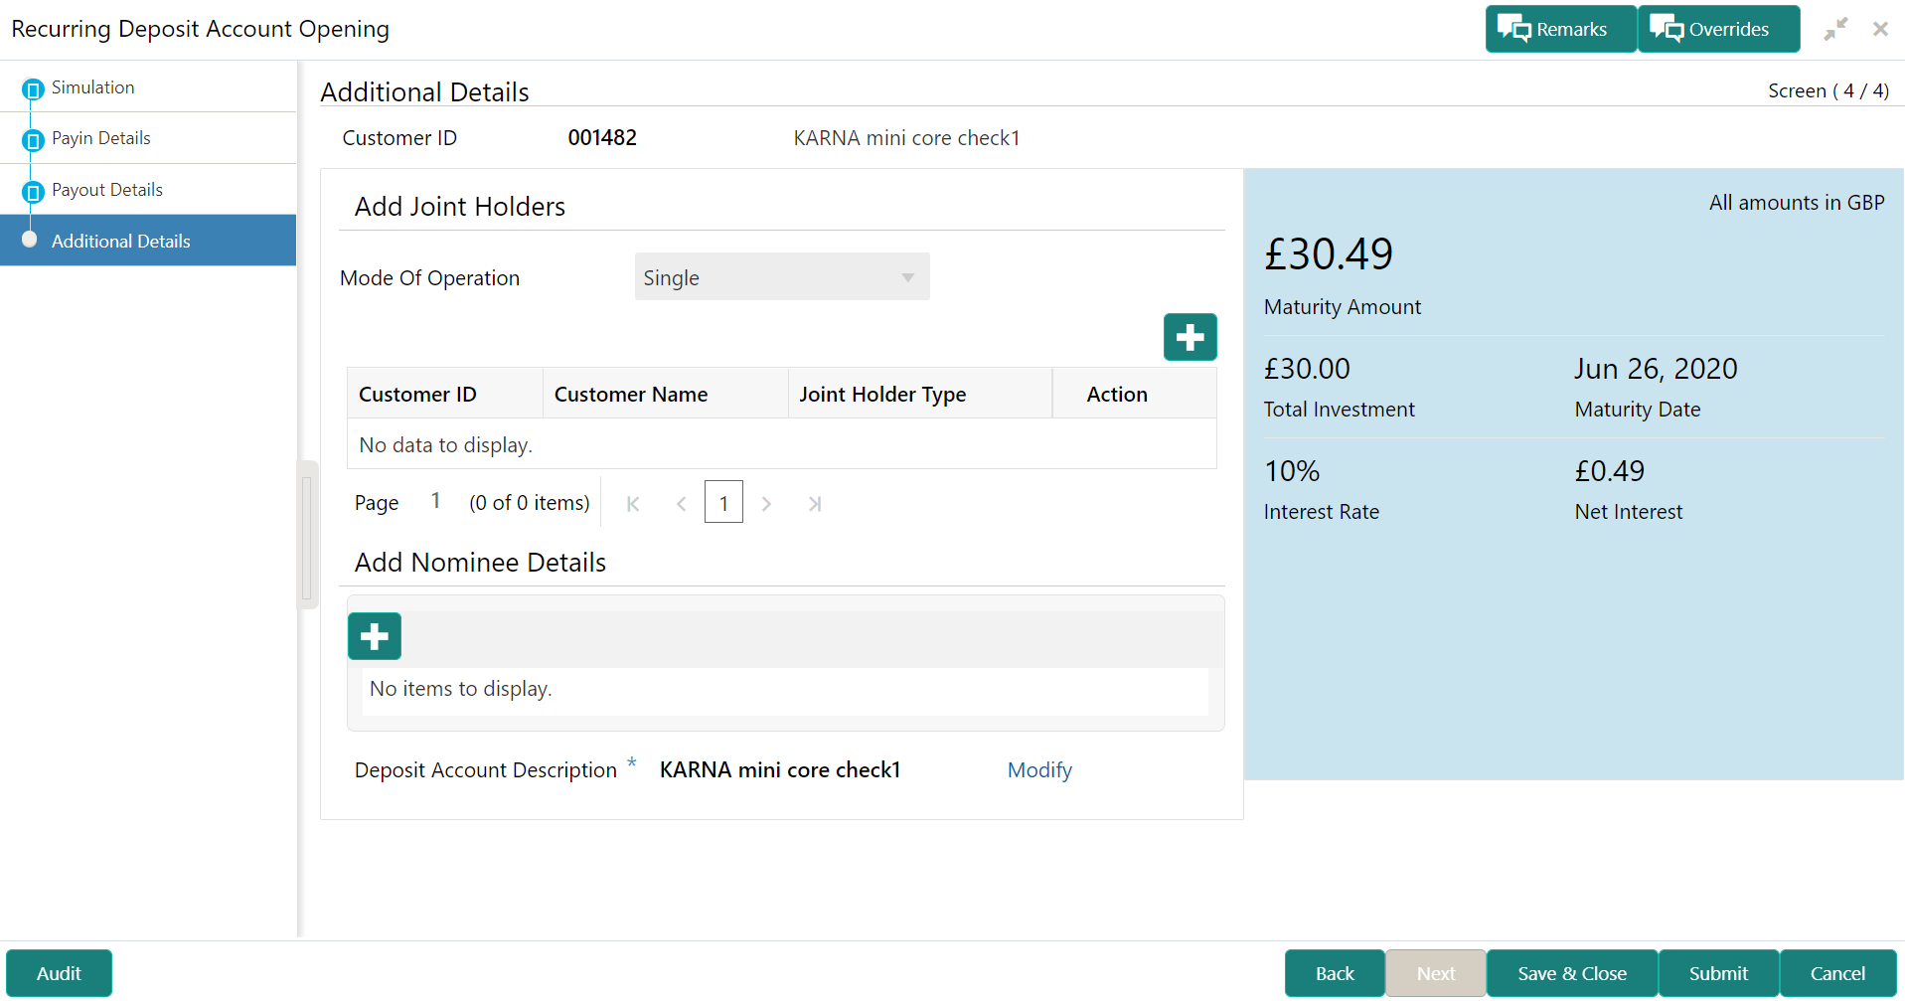Click Save & Close button

pyautogui.click(x=1572, y=973)
